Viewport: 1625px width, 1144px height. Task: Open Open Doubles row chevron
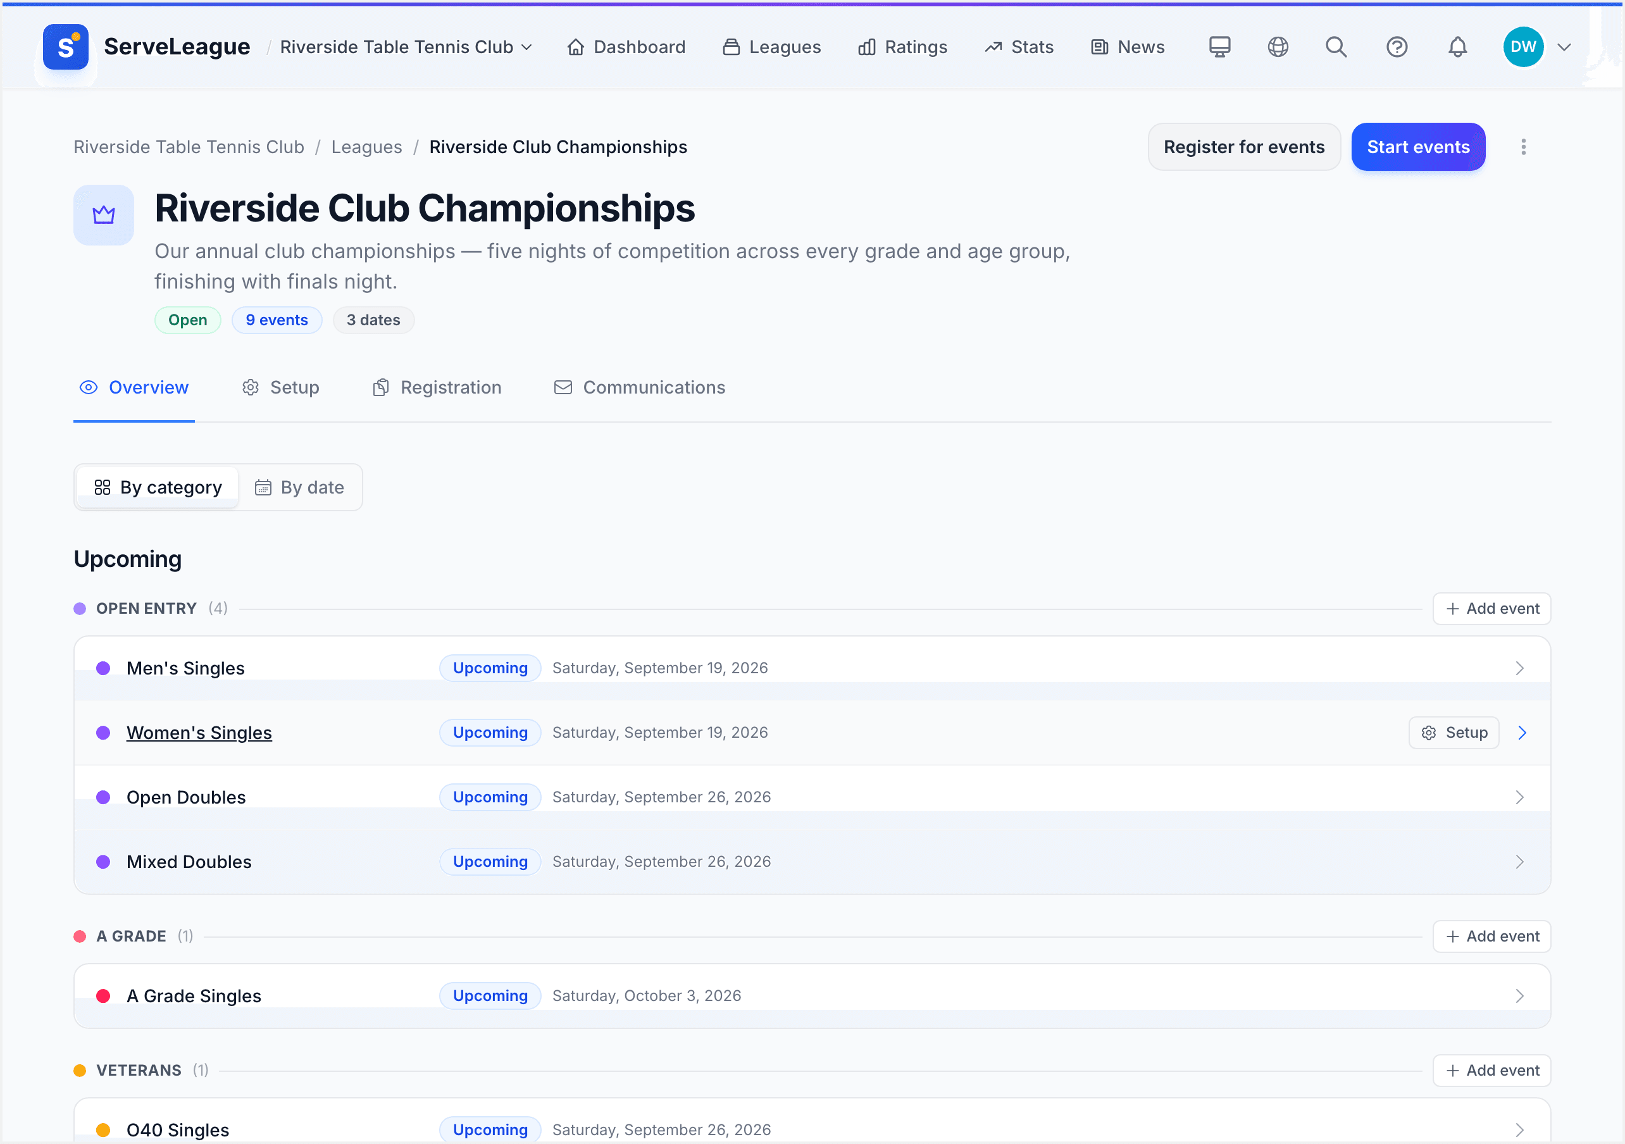click(x=1519, y=797)
